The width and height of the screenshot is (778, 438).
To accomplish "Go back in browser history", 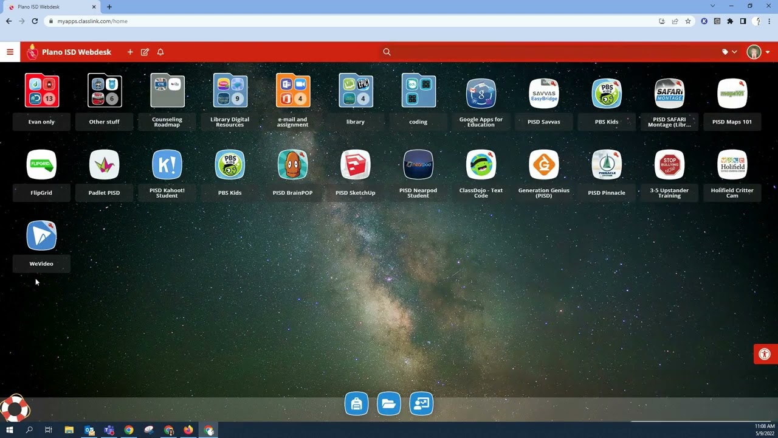I will point(9,21).
